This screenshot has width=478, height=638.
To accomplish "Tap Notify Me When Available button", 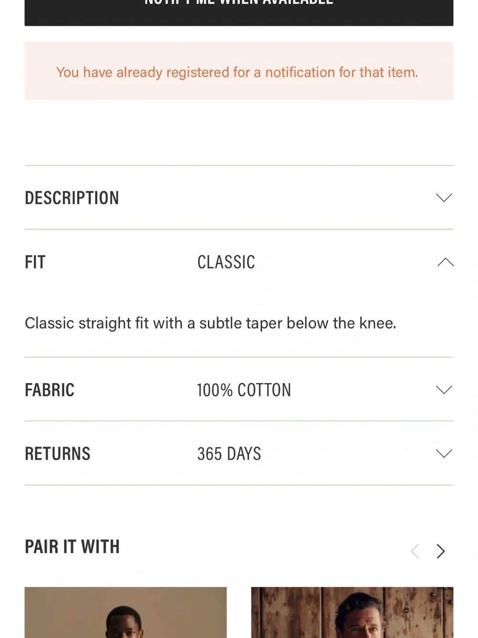I will pyautogui.click(x=239, y=12).
